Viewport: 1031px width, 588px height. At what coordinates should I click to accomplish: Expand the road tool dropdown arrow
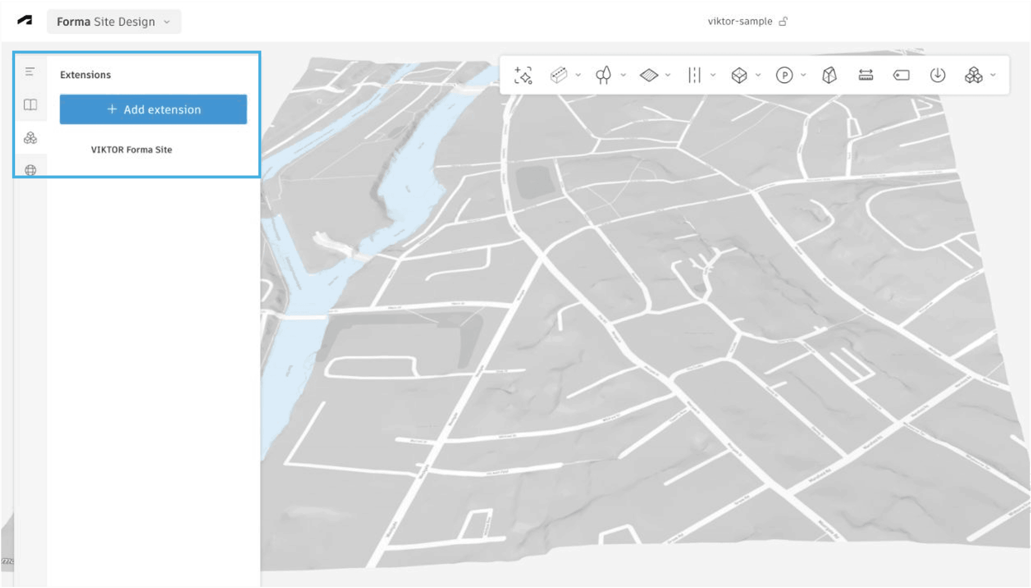pos(713,75)
